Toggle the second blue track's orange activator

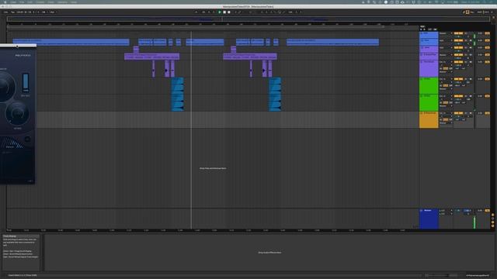458,40
